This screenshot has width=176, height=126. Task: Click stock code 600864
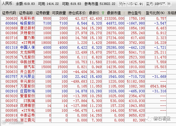coord(11,23)
